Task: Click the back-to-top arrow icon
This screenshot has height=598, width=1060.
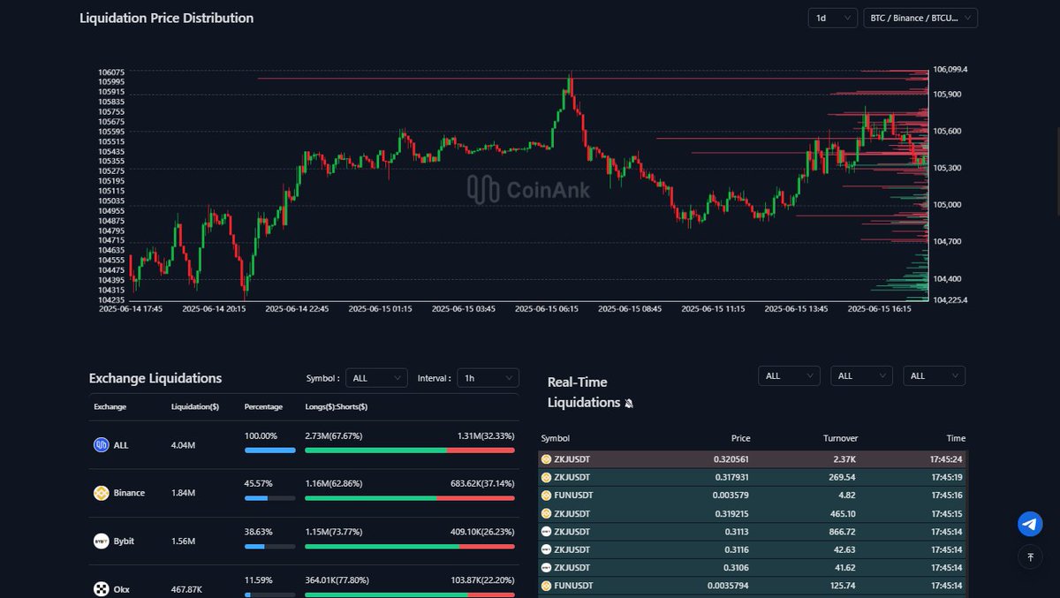Action: point(1029,557)
